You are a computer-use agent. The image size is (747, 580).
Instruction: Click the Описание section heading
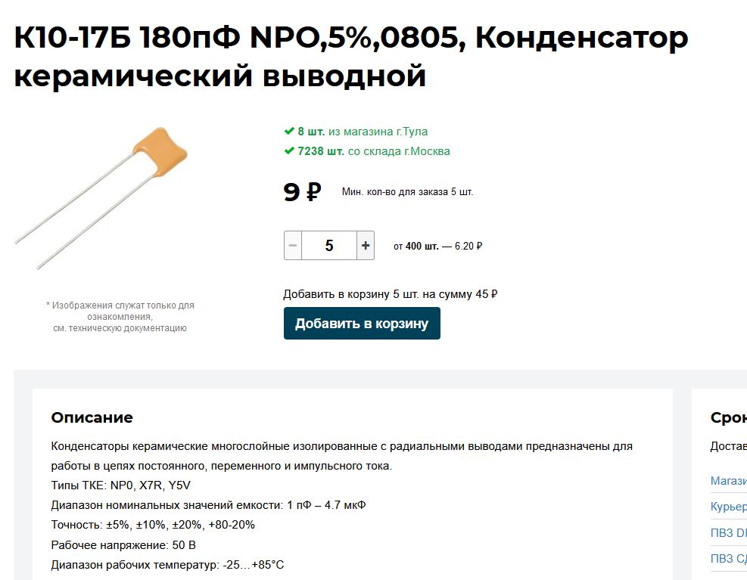pos(92,417)
